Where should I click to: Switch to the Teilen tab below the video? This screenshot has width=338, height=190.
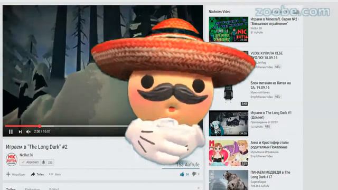pyautogui.click(x=11, y=189)
